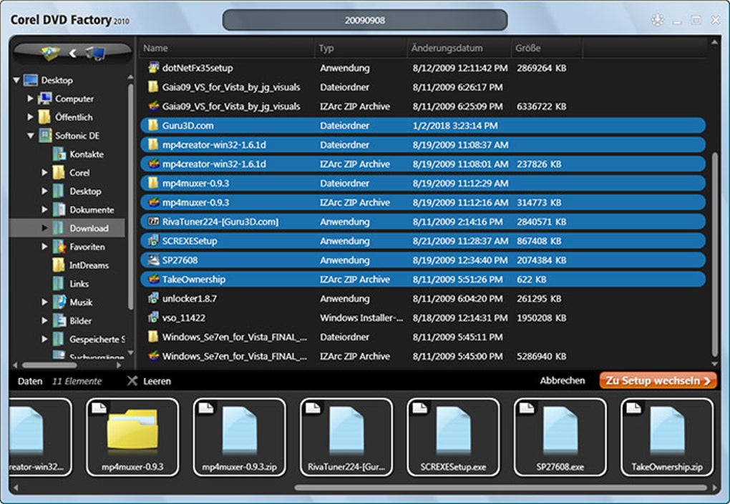Click Abbrechen to cancel

(x=563, y=380)
